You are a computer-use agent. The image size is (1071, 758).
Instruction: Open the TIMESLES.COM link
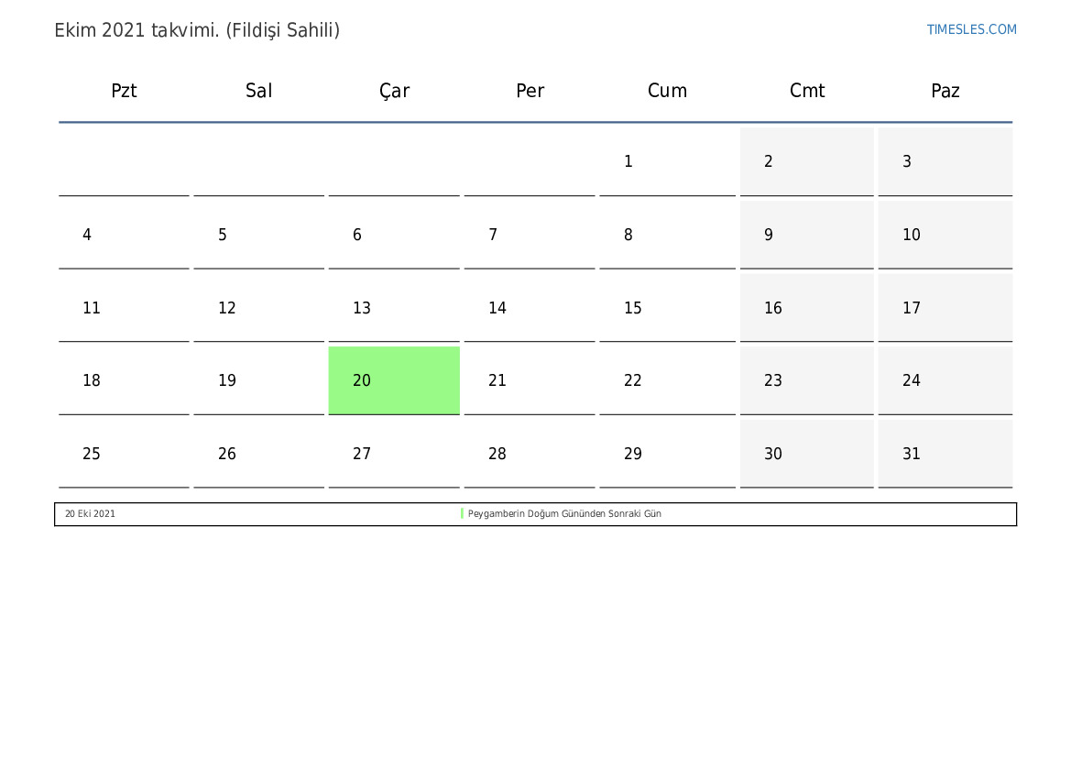[x=971, y=29]
